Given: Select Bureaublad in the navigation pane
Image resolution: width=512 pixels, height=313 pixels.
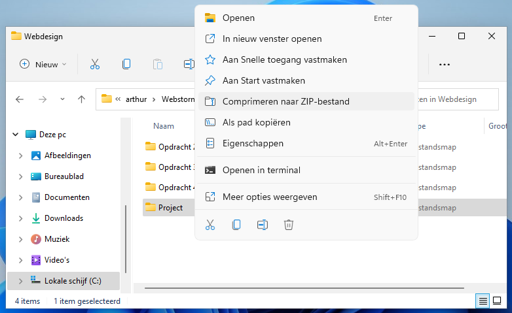Looking at the screenshot, I should [x=64, y=176].
